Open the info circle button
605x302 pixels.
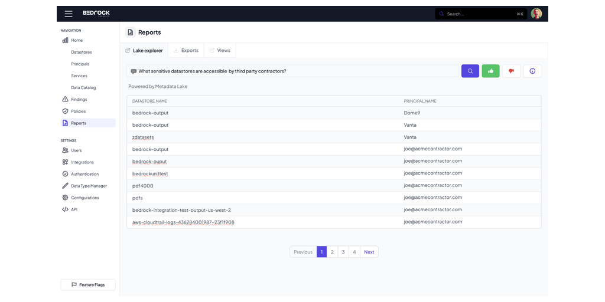[x=532, y=71]
